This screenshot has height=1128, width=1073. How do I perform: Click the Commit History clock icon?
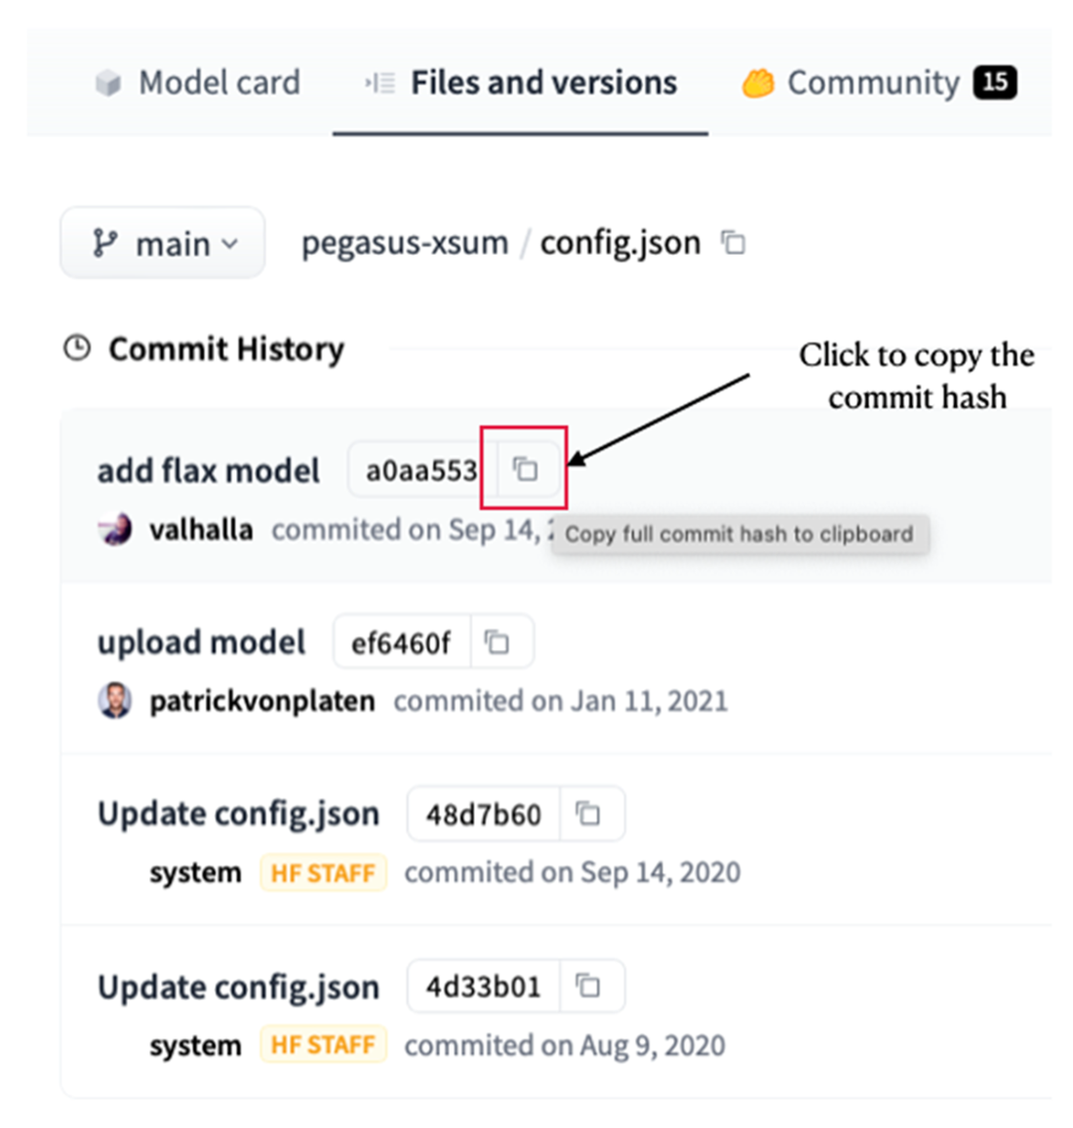(x=77, y=348)
